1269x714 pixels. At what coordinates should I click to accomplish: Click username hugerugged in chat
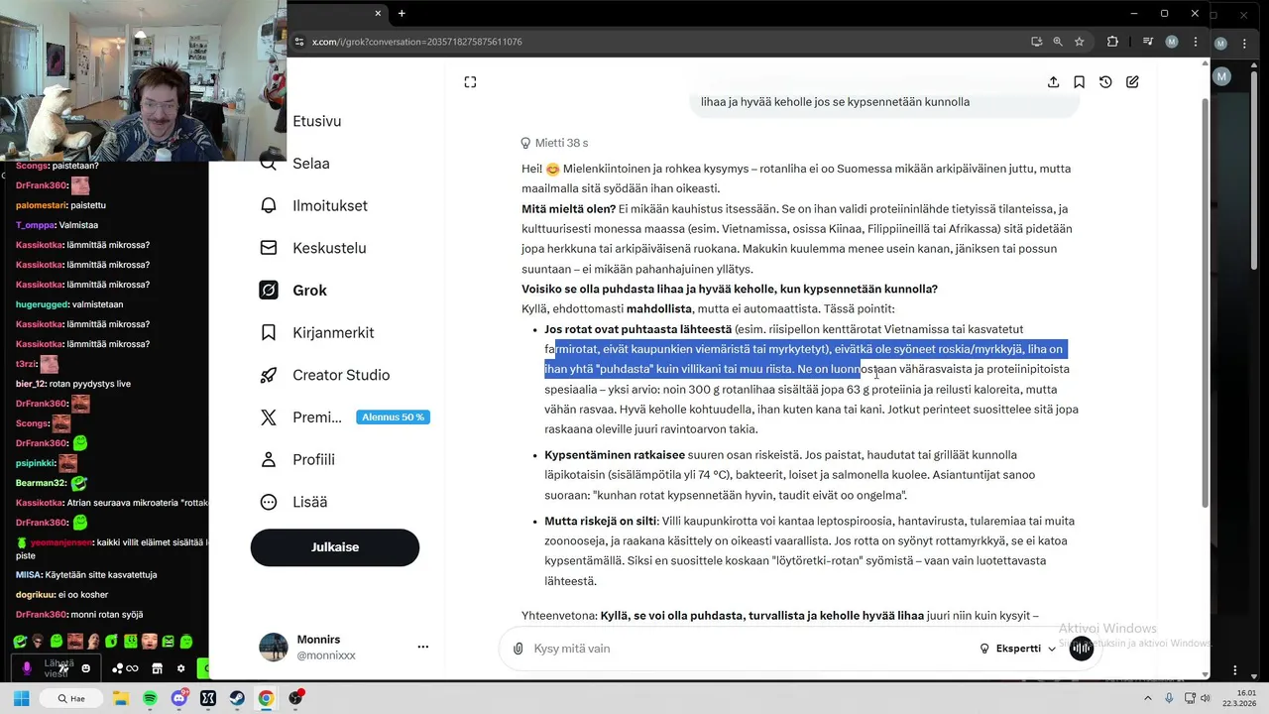(42, 304)
